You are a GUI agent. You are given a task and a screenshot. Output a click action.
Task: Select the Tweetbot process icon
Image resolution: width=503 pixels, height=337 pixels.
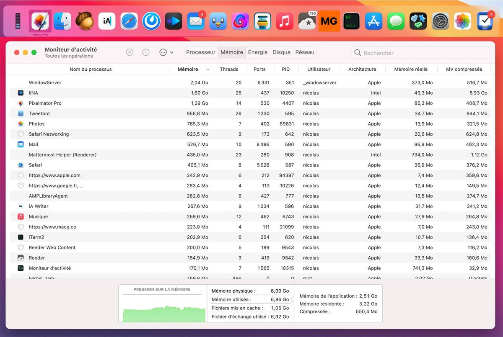21,113
